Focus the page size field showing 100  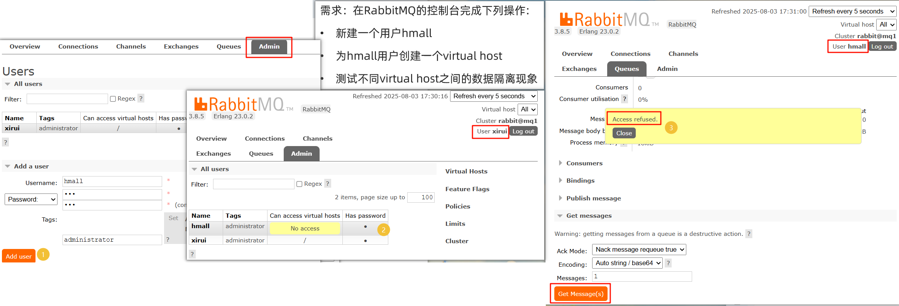pos(421,197)
